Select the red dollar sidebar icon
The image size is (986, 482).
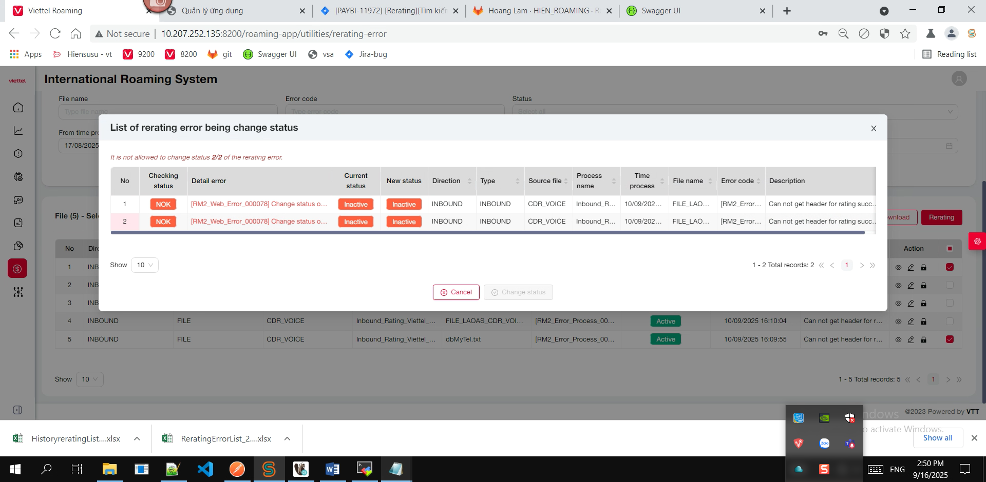tap(17, 269)
